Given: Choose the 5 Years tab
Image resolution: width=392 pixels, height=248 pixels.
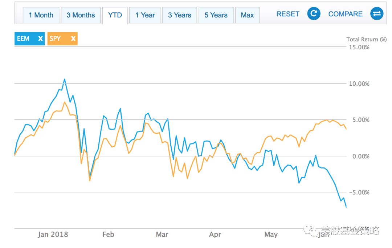Looking at the screenshot, I should tap(216, 15).
